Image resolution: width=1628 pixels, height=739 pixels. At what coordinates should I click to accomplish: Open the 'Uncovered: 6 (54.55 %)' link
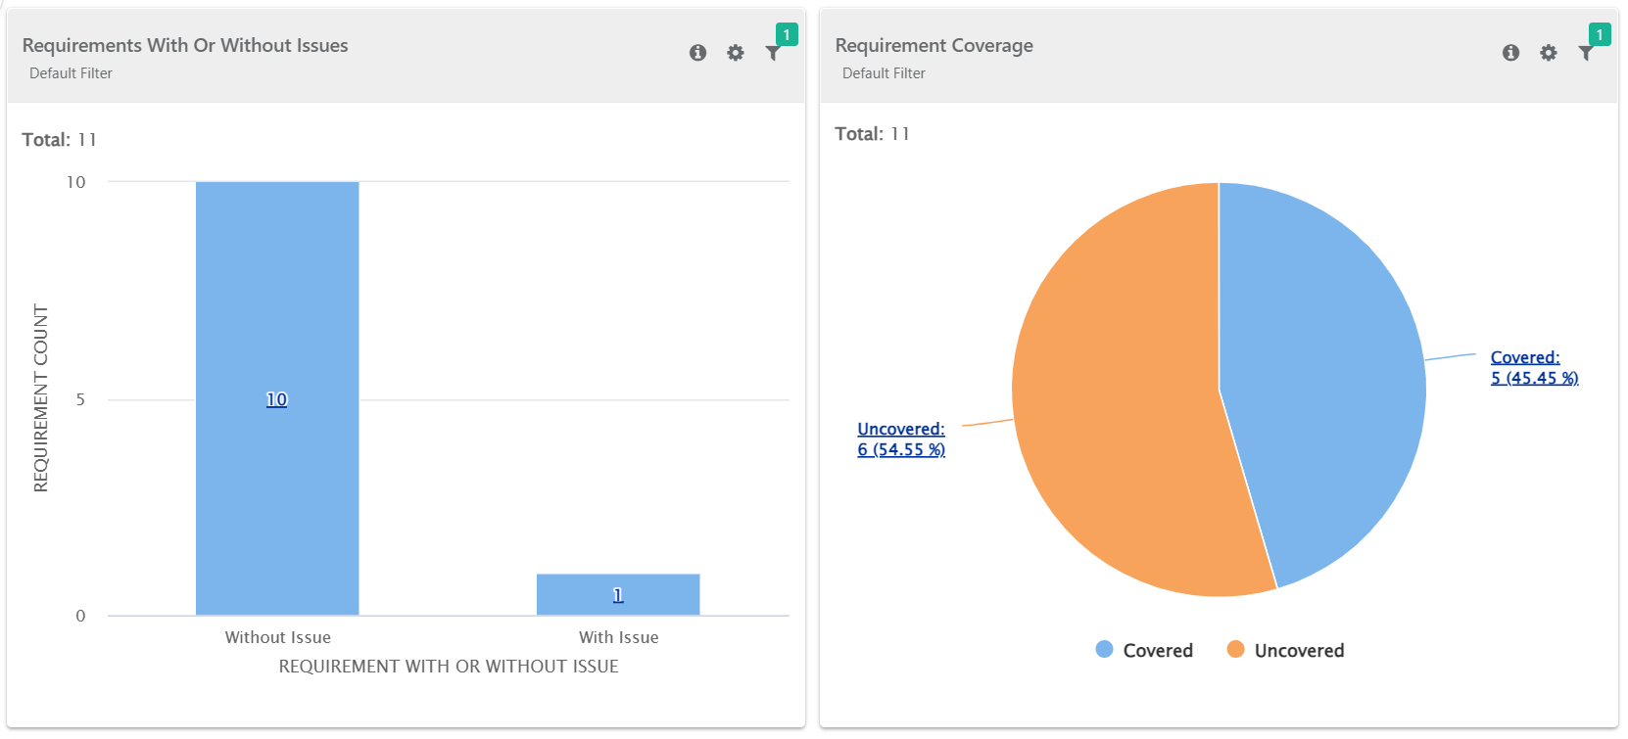(901, 439)
